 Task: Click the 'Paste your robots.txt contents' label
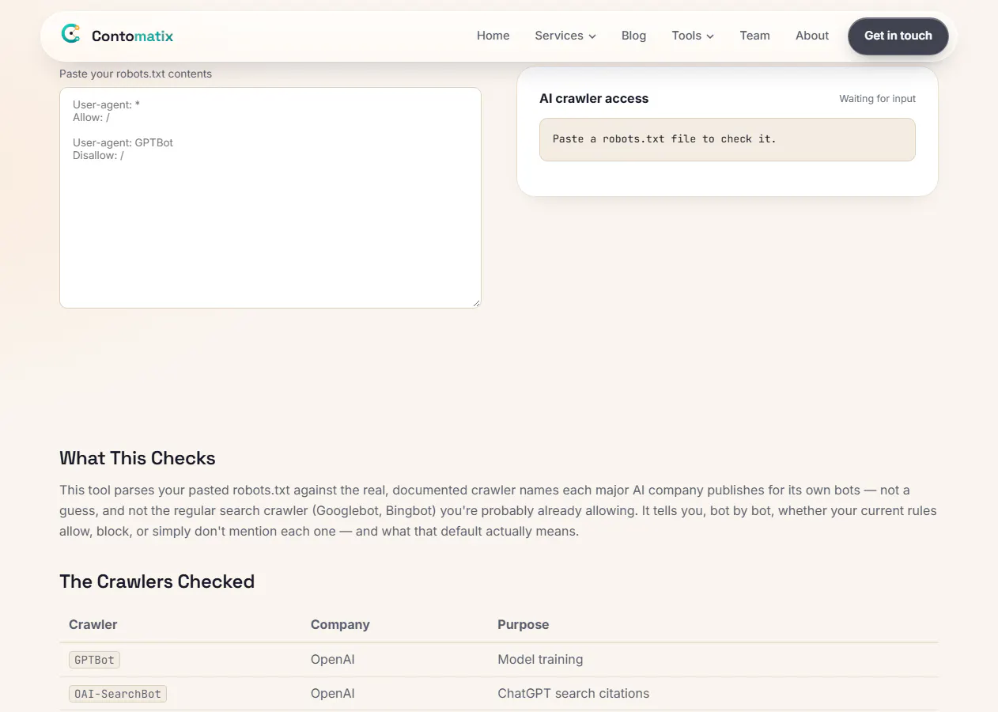click(x=135, y=74)
